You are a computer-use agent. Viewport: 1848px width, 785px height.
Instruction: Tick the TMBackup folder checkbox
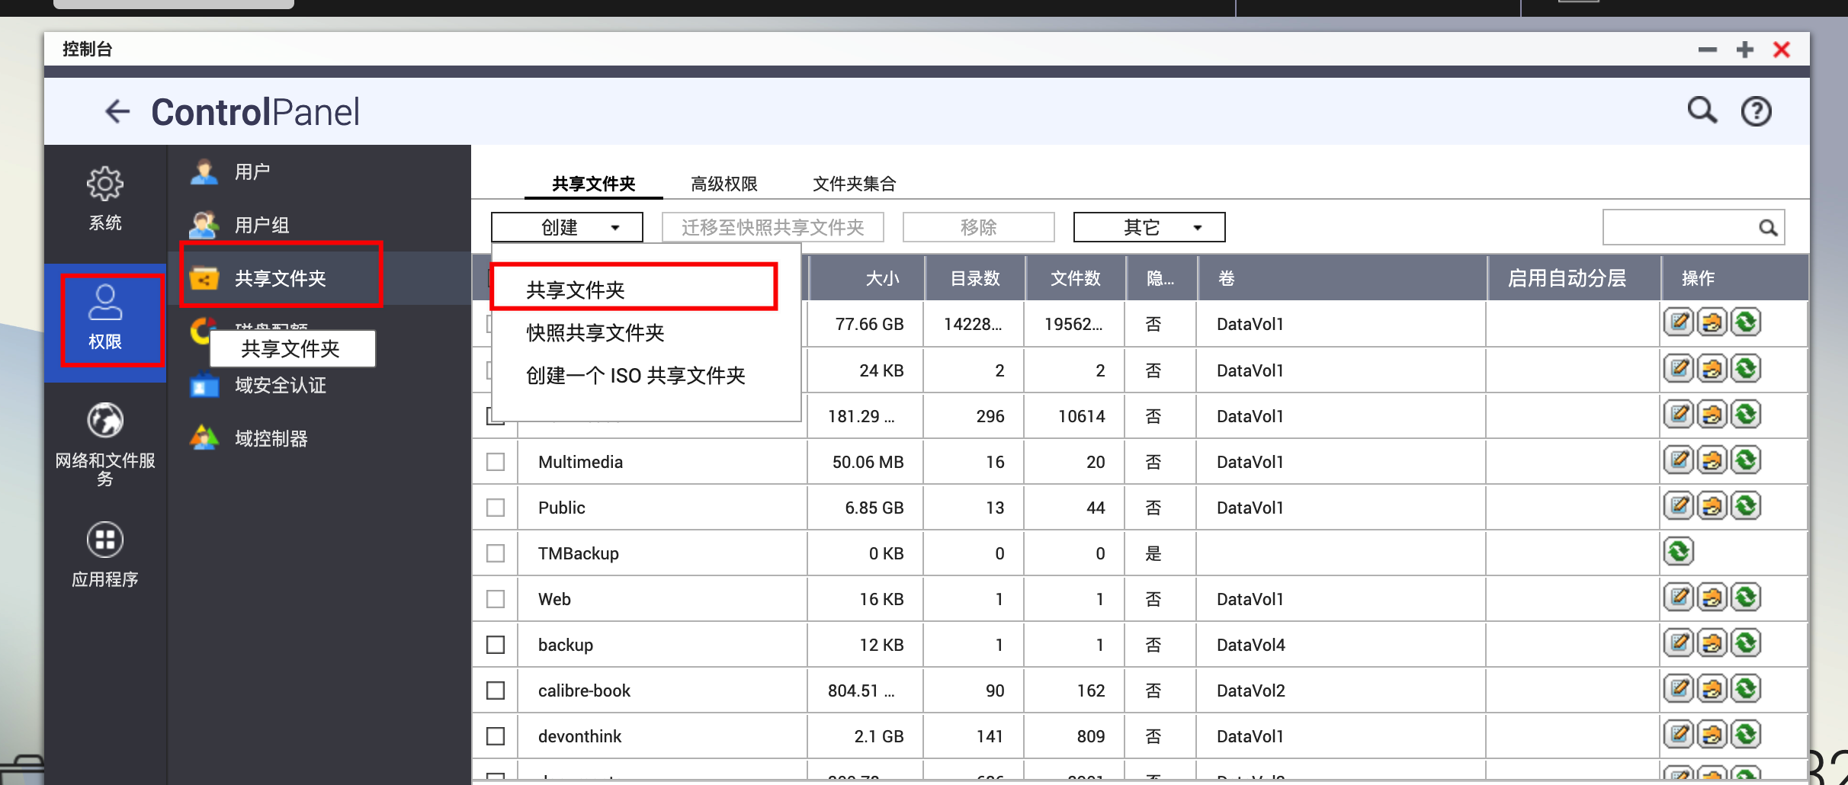click(x=496, y=553)
